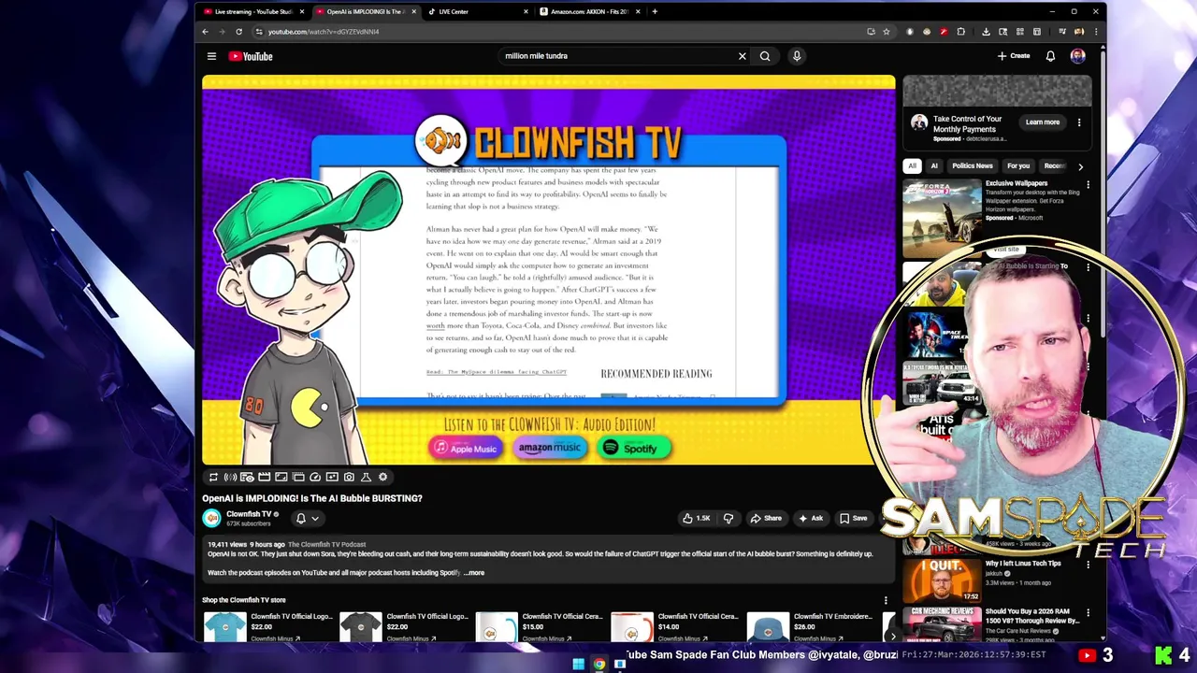This screenshot has height=673, width=1197.
Task: Select the For you filter chip
Action: 1018,165
